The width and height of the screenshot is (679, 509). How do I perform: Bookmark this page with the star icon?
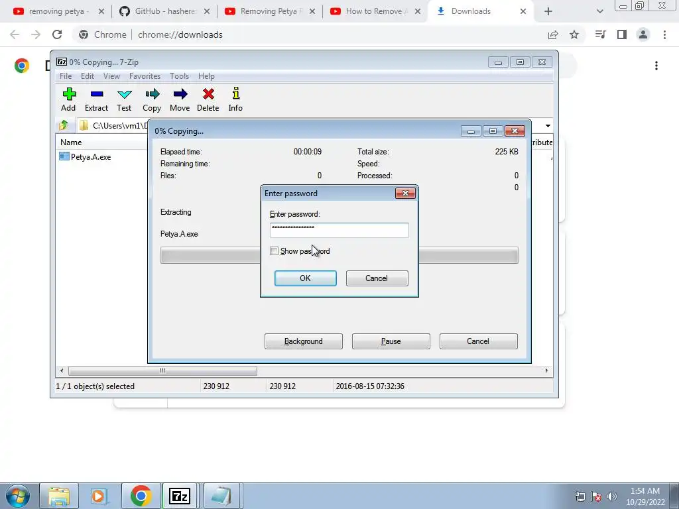(x=574, y=34)
